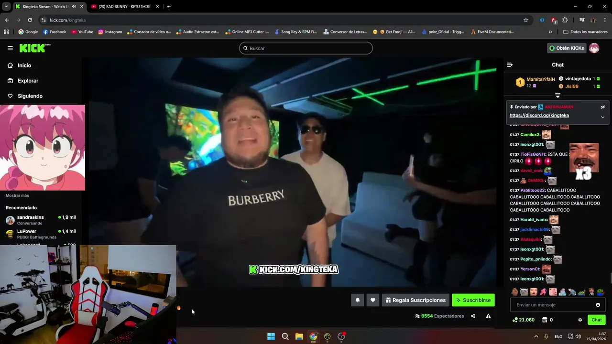The image size is (612, 344).
Task: Send message with green Chat button
Action: (x=596, y=320)
